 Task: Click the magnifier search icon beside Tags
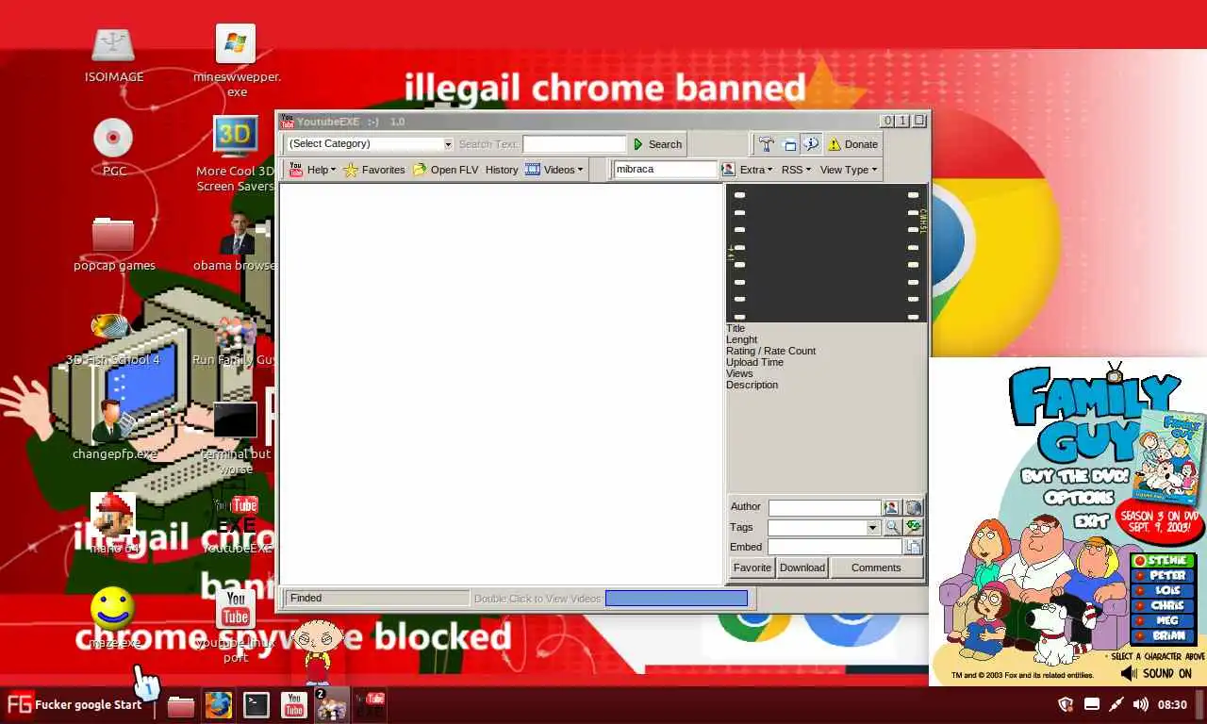[892, 527]
